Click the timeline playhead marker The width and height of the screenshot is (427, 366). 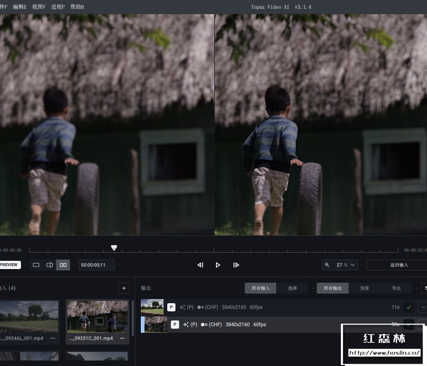(114, 248)
